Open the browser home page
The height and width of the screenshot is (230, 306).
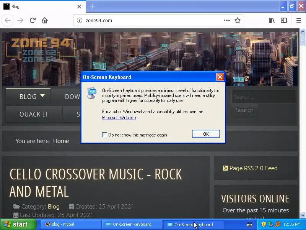click(45, 20)
